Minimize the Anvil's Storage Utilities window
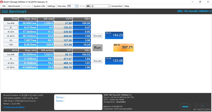The image size is (212, 112). pos(192,2)
